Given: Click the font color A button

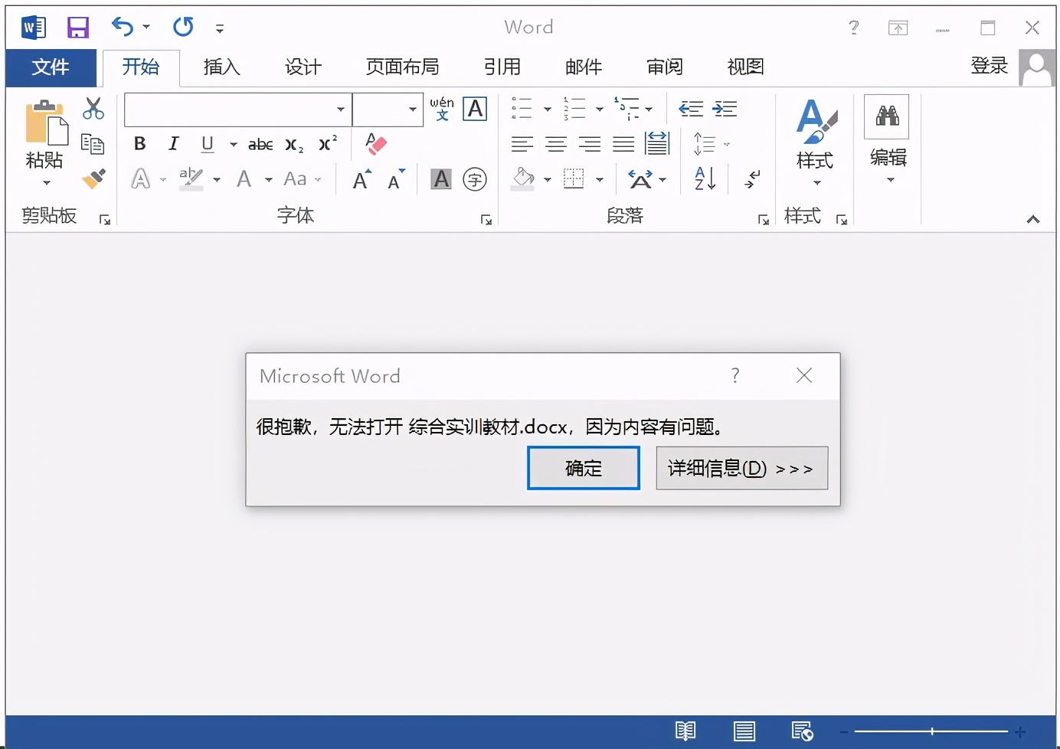Looking at the screenshot, I should point(244,179).
